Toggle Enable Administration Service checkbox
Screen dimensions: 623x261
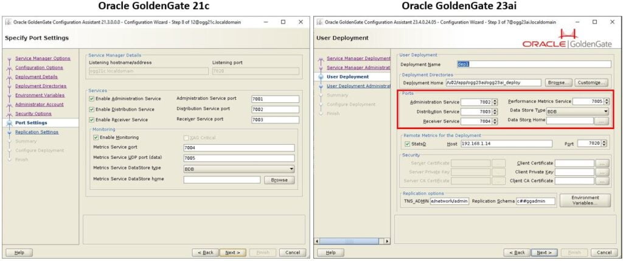click(91, 99)
